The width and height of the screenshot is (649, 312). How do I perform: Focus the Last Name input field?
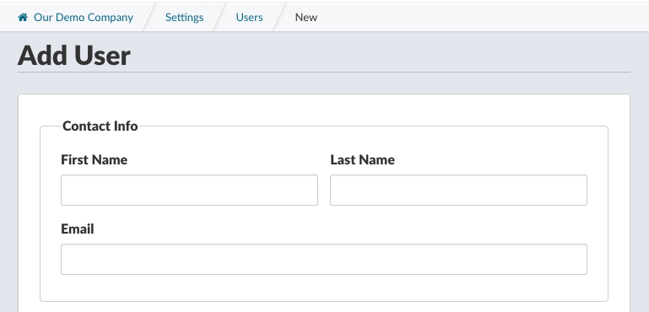coord(458,190)
